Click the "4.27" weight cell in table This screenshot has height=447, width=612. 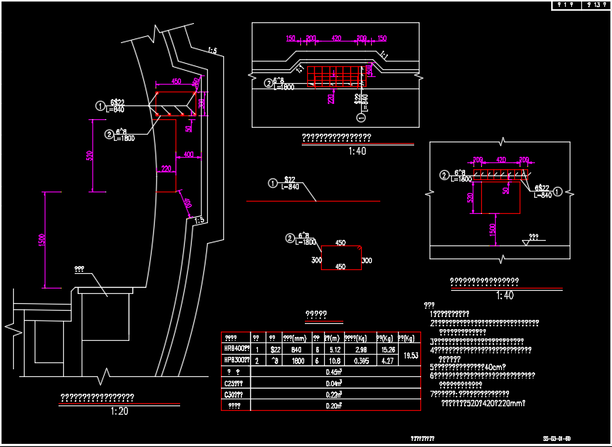point(387,361)
